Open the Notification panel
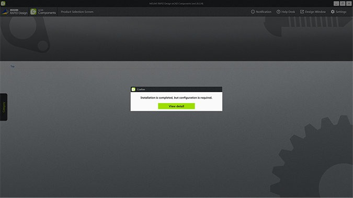353x198 pixels. pyautogui.click(x=261, y=11)
